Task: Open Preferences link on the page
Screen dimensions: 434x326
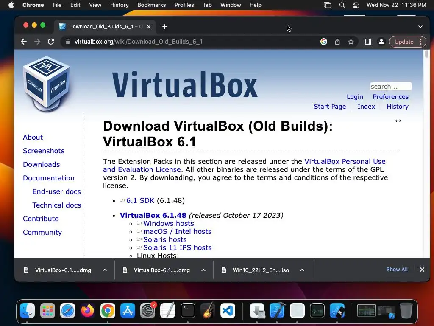Action: (390, 97)
